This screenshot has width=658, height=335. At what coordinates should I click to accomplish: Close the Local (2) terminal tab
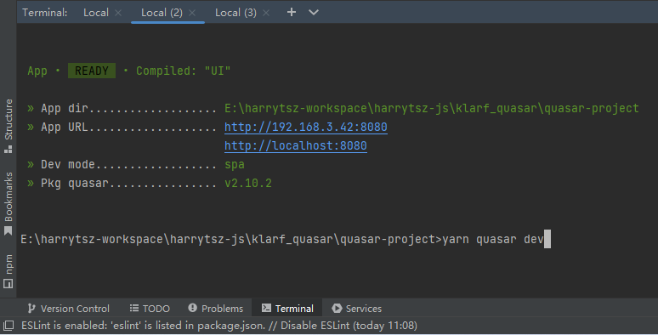pyautogui.click(x=192, y=13)
